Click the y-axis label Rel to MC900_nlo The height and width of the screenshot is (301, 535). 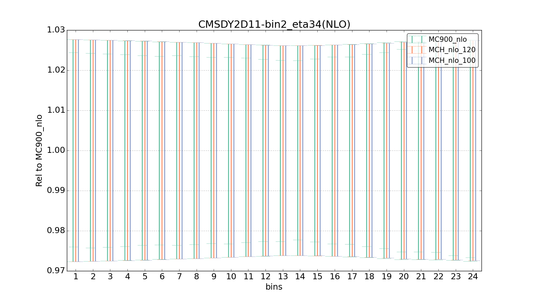pyautogui.click(x=39, y=150)
